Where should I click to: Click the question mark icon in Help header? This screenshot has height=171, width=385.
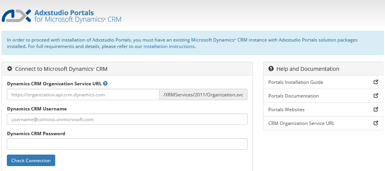pyautogui.click(x=271, y=69)
